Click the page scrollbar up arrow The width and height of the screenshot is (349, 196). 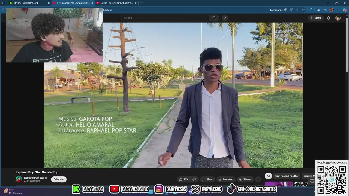347,15
